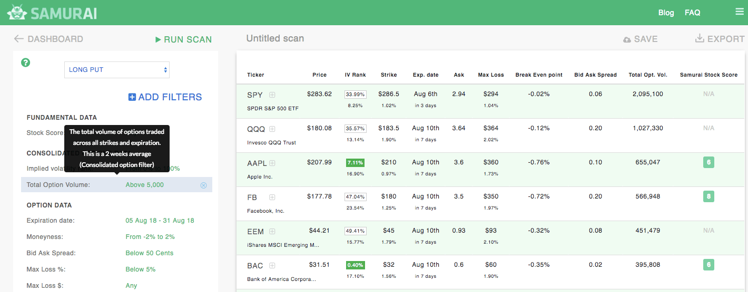Viewport: 748px width, 292px height.
Task: Edit Moneyness From -2% to 2%
Action: coord(150,237)
